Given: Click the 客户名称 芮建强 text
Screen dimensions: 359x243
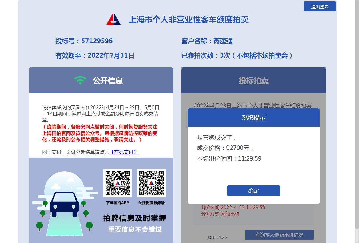Looking at the screenshot, I should 207,41.
